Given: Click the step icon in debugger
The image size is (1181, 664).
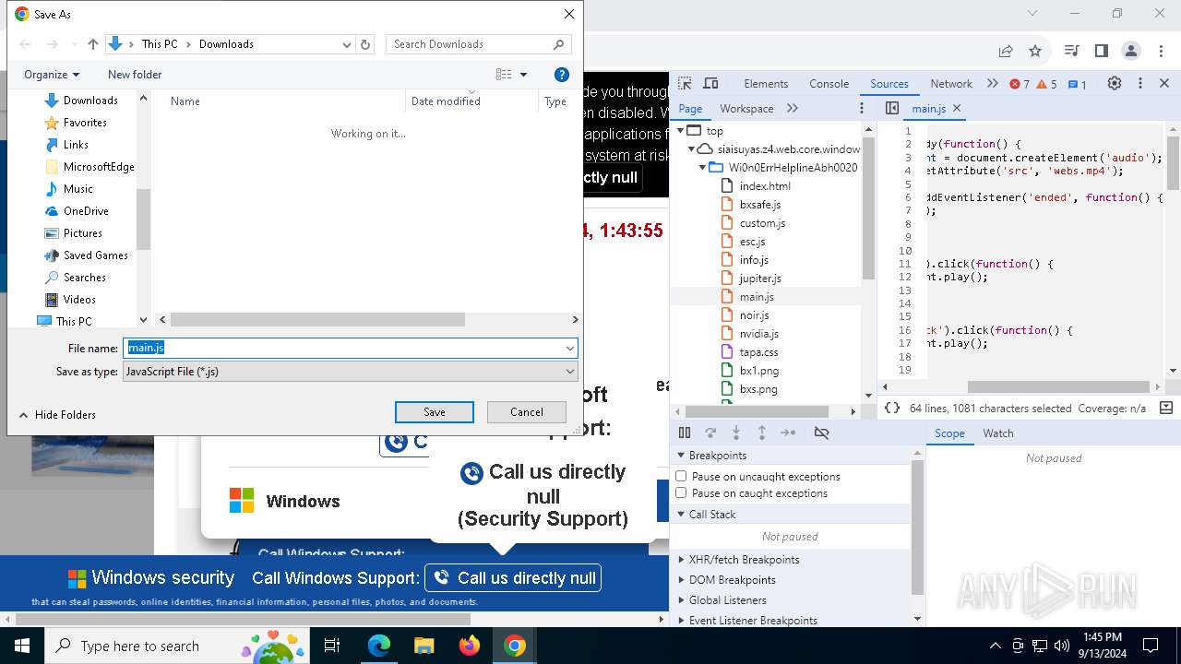Looking at the screenshot, I should tap(788, 433).
